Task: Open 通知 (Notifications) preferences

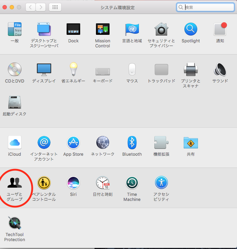Action: [x=220, y=29]
